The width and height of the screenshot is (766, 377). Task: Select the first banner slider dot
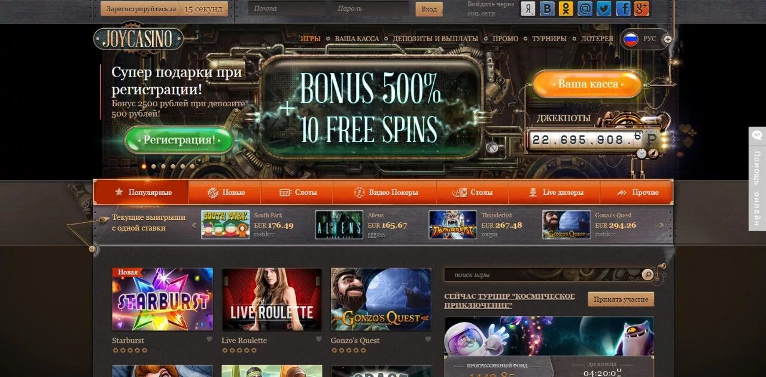(144, 167)
